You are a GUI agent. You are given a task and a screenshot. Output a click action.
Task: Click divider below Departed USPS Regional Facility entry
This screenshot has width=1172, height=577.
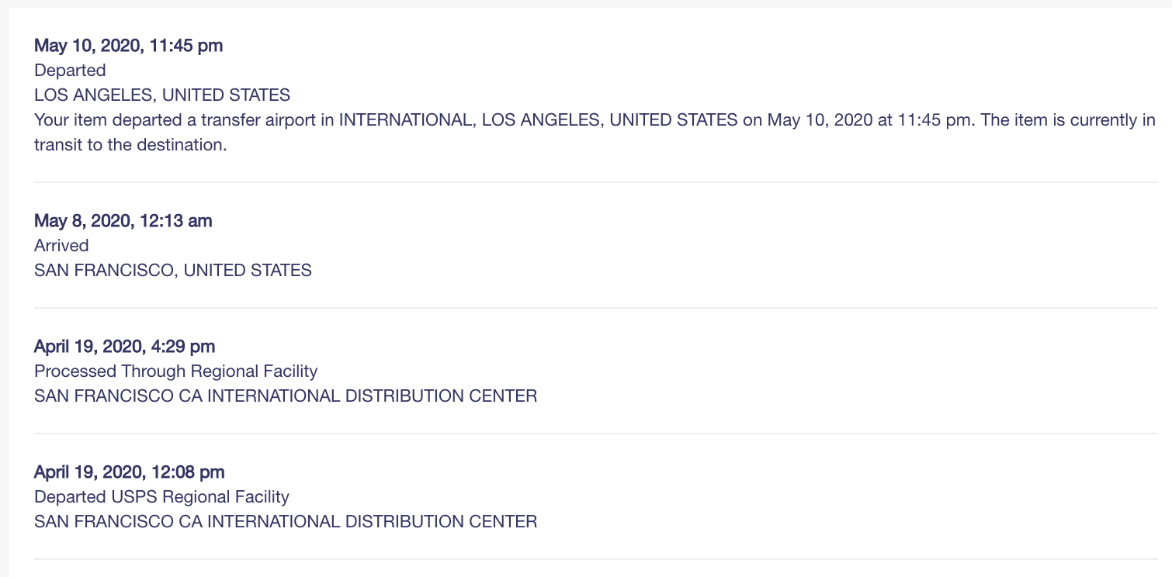(x=596, y=559)
